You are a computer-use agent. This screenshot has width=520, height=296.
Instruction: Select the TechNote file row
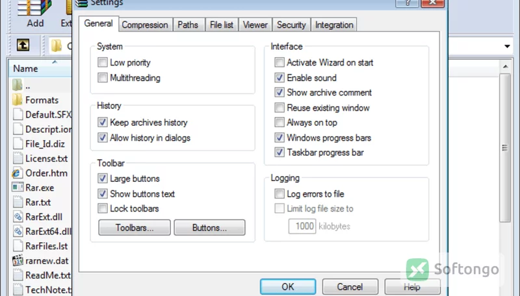tap(42, 290)
